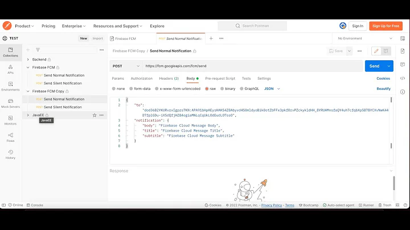Screen dimensions: 410x230
Task: Open the APIs sidebar panel
Action: point(10,69)
